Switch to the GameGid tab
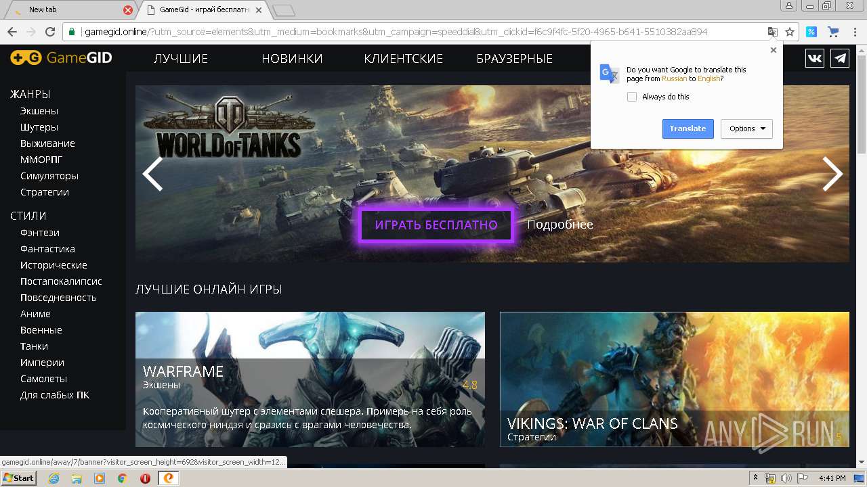This screenshot has width=867, height=487. click(203, 10)
